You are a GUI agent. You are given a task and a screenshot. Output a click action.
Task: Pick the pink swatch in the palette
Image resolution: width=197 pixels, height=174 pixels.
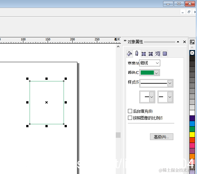point(192,145)
